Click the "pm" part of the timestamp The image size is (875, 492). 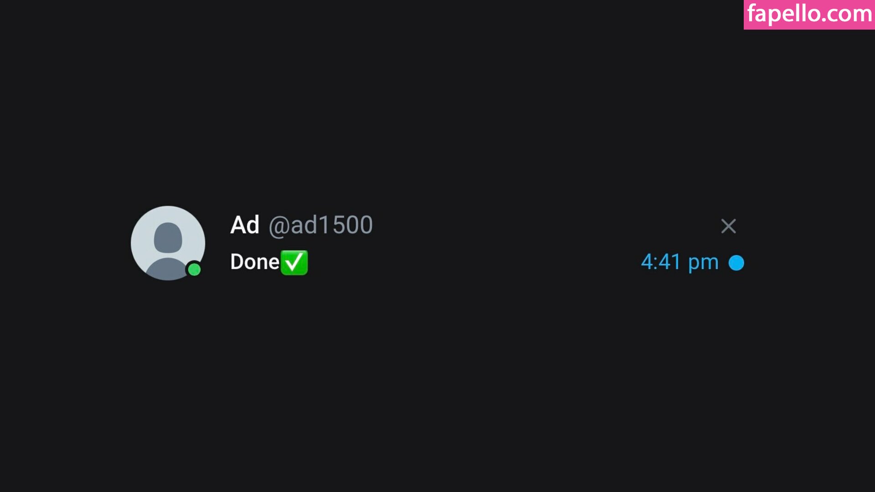703,263
